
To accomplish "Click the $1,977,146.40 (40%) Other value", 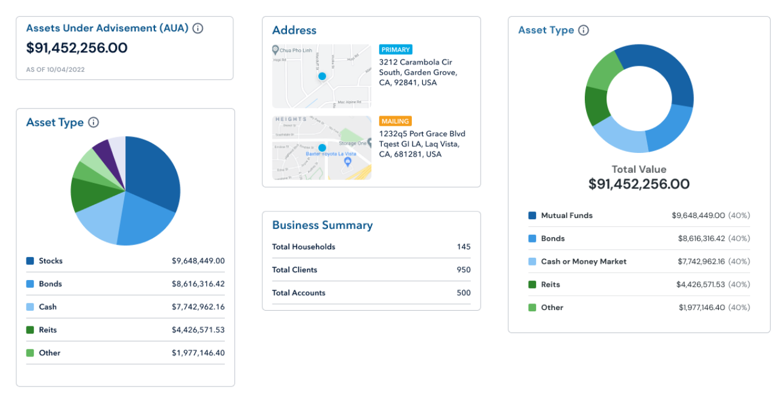I will [714, 307].
